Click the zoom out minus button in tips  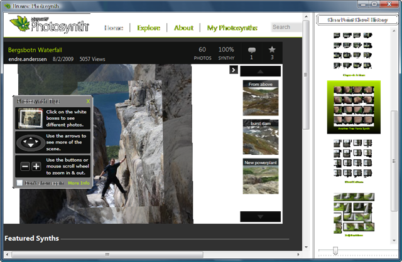(x=24, y=167)
